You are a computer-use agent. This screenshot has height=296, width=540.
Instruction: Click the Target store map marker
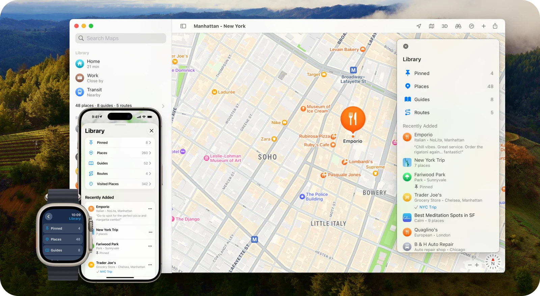pos(324,74)
